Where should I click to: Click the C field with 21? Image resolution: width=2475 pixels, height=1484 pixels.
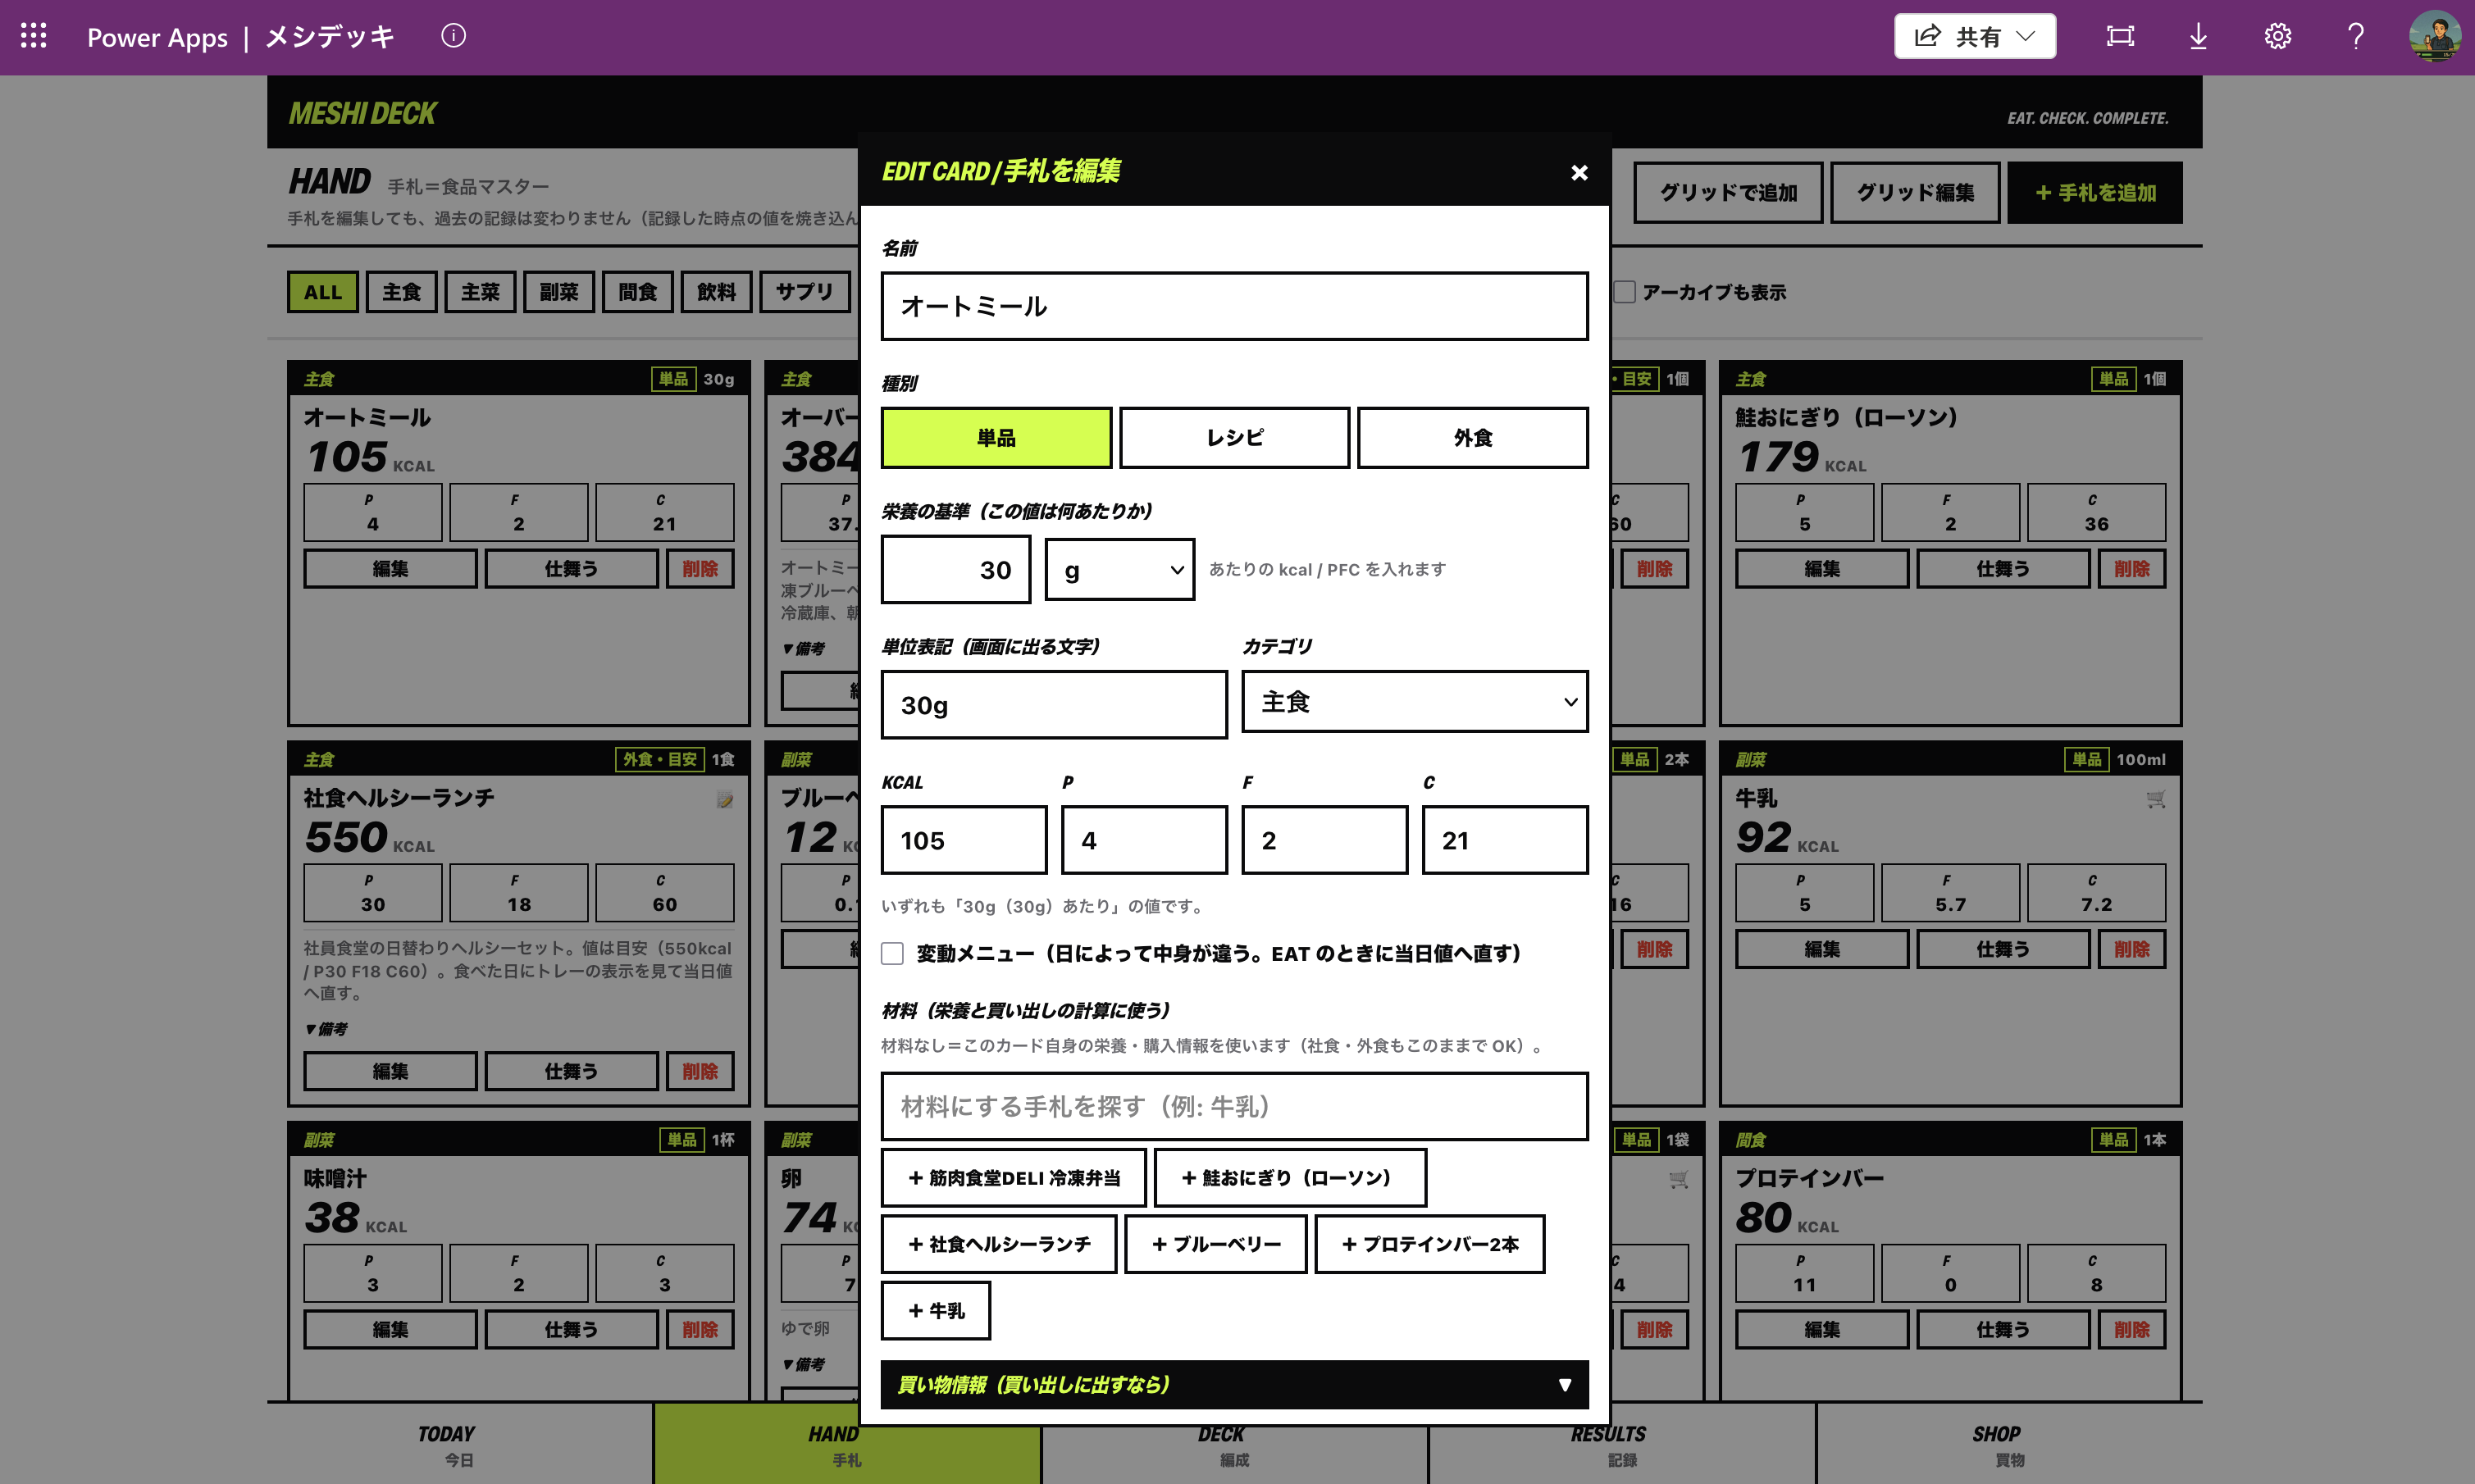click(1505, 840)
